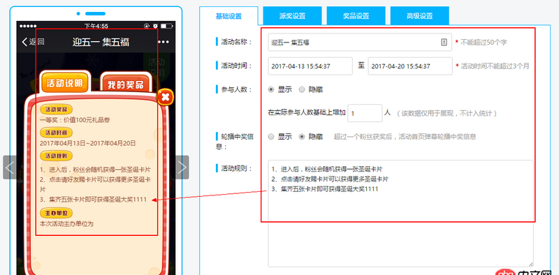Click the 活动名称 input field
The image size is (559, 275).
click(x=360, y=43)
